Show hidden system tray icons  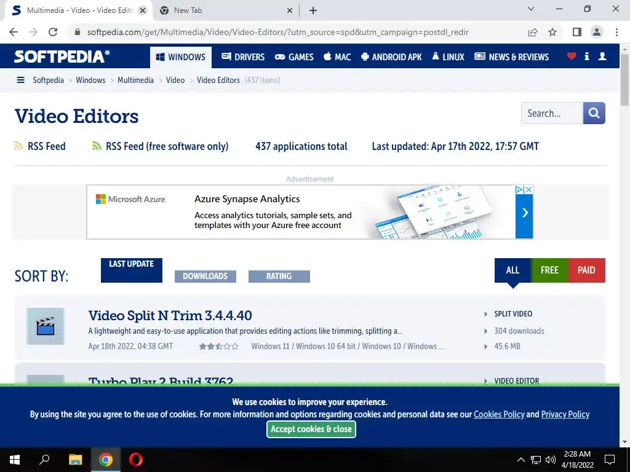coord(520,460)
